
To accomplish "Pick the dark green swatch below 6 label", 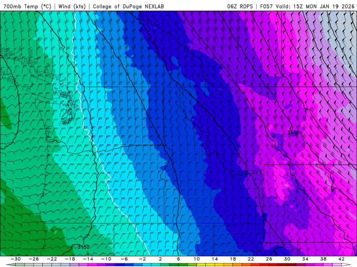I will click(174, 265).
